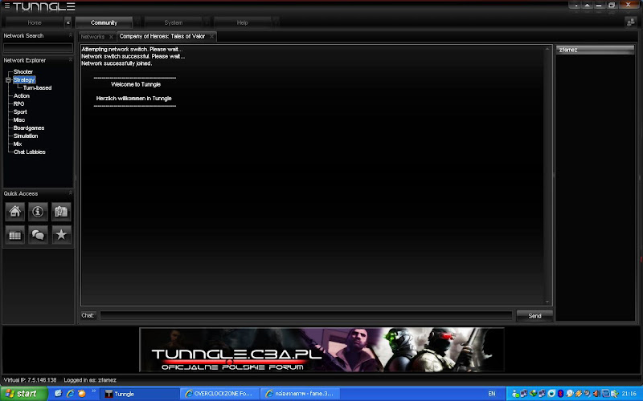Image resolution: width=643 pixels, height=401 pixels.
Task: Select user zfamez in member list
Action: pyautogui.click(x=595, y=50)
